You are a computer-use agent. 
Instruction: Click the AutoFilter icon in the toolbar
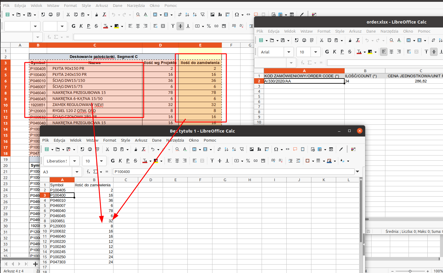[x=241, y=149]
